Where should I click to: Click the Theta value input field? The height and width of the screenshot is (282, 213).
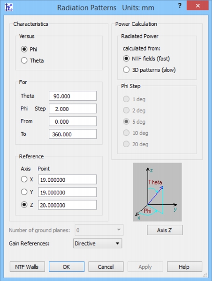tap(73, 96)
